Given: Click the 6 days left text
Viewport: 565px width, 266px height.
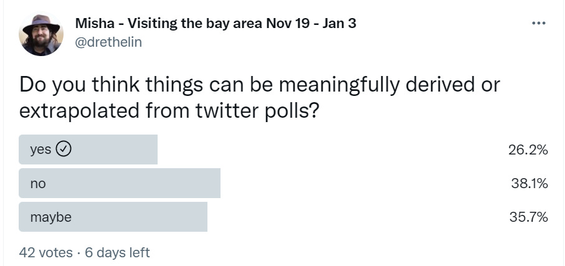Looking at the screenshot, I should 117,252.
